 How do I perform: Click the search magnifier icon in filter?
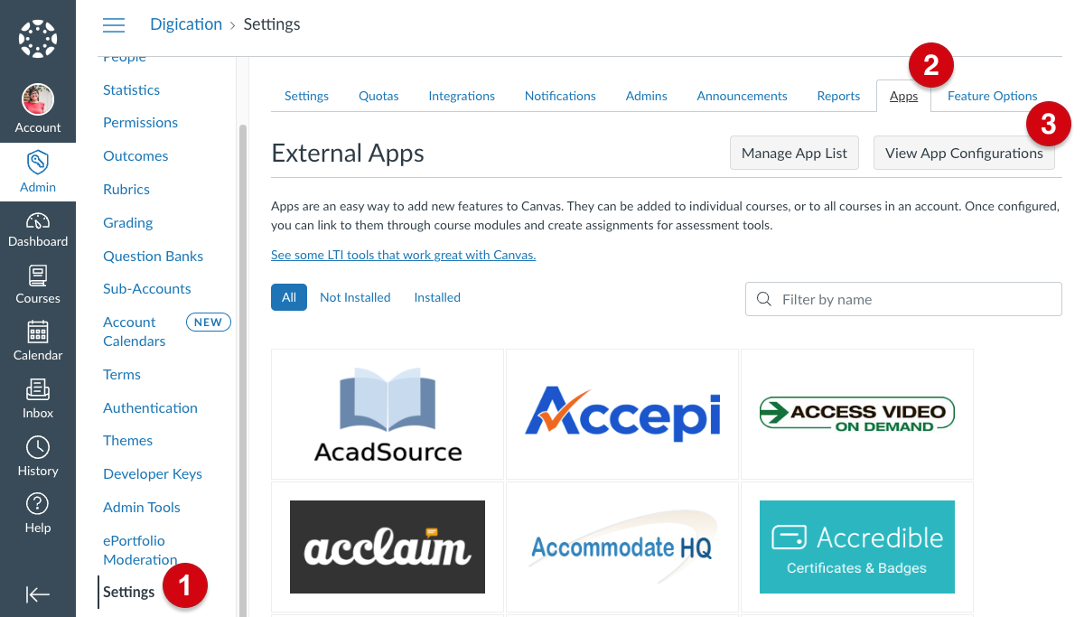[764, 299]
